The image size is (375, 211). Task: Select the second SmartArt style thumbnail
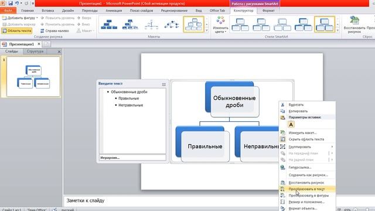pyautogui.click(x=261, y=25)
